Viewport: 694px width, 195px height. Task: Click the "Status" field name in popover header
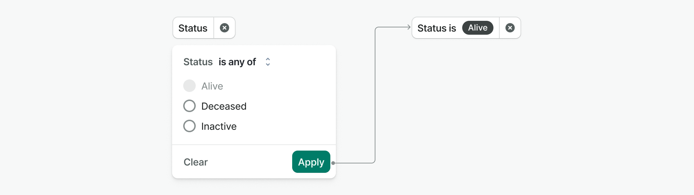(198, 62)
